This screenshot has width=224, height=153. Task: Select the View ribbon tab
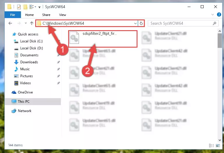click(x=63, y=15)
